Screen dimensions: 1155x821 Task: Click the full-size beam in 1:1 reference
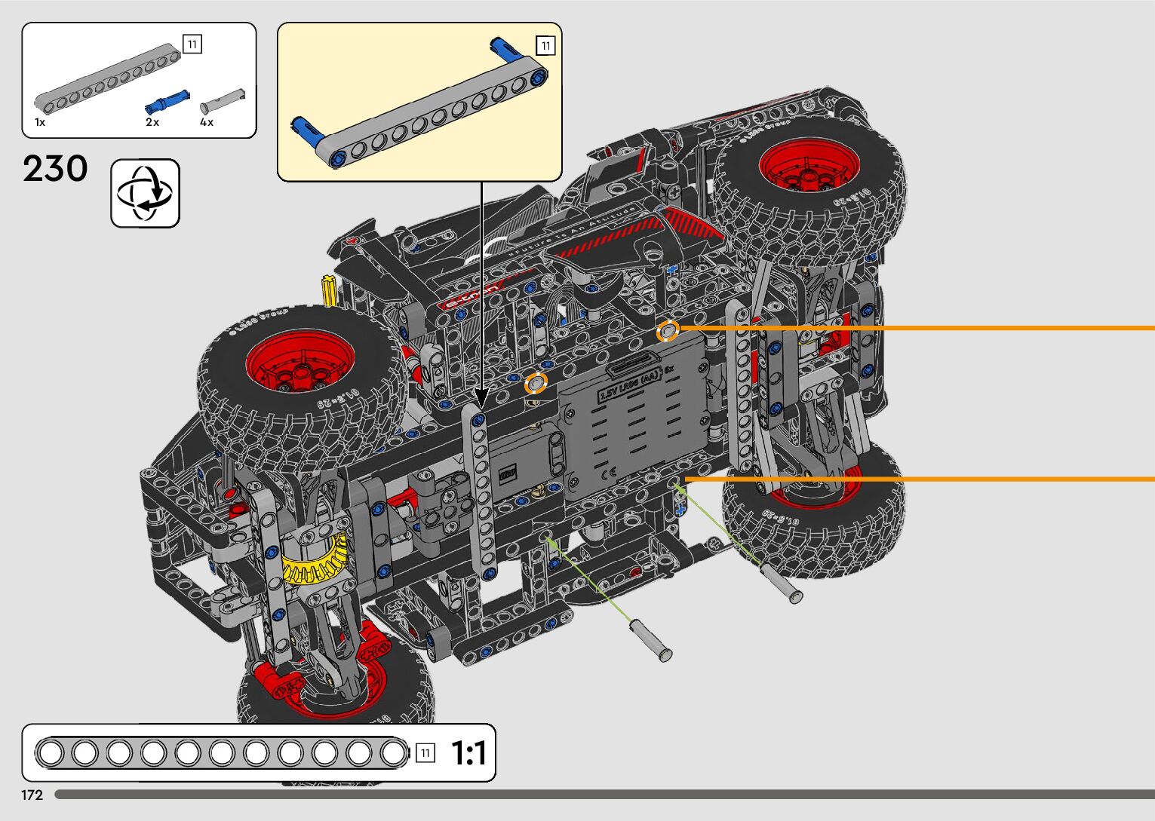pos(222,752)
